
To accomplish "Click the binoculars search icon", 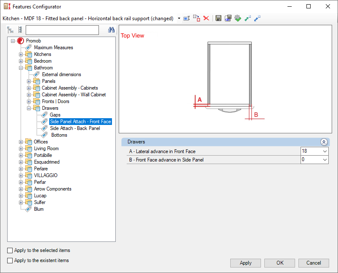I will 111,30.
